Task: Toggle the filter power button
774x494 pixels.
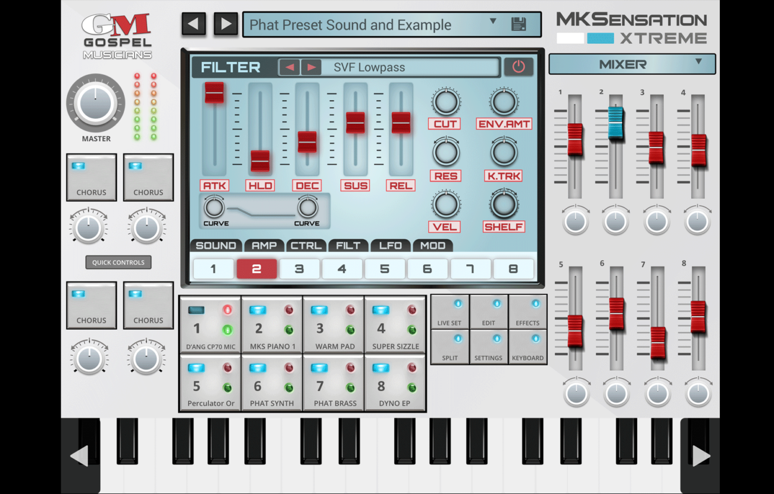Action: pyautogui.click(x=519, y=67)
